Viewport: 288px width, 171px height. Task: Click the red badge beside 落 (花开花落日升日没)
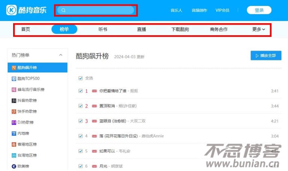click(94, 136)
